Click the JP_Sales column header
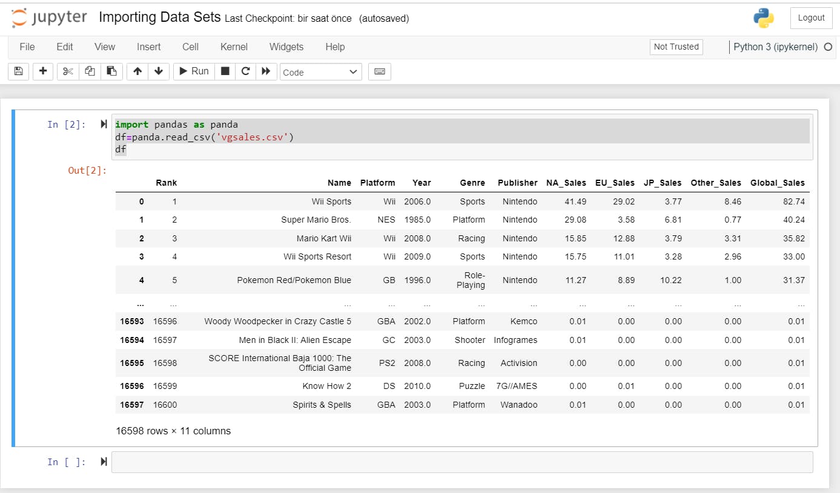 663,183
